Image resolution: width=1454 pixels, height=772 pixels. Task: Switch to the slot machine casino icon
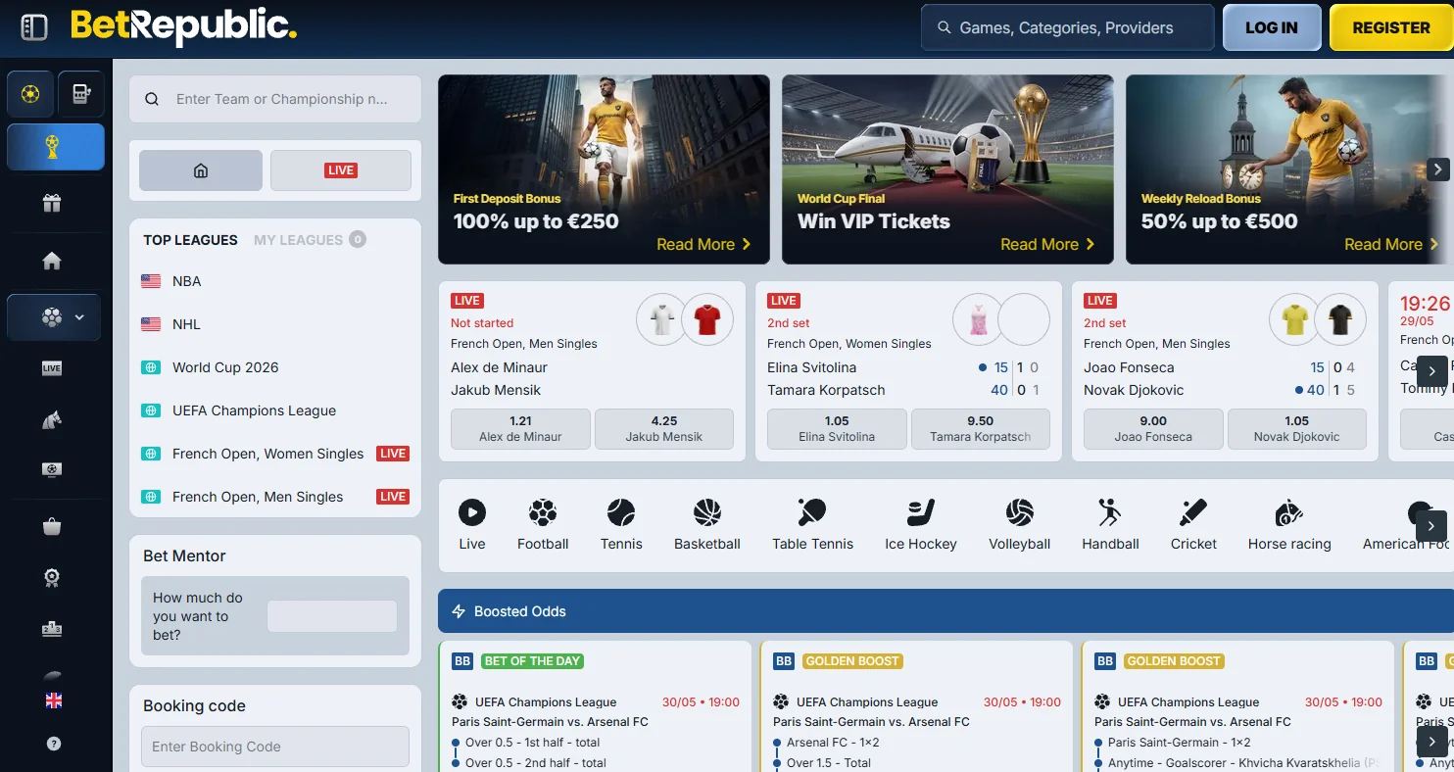coord(81,94)
